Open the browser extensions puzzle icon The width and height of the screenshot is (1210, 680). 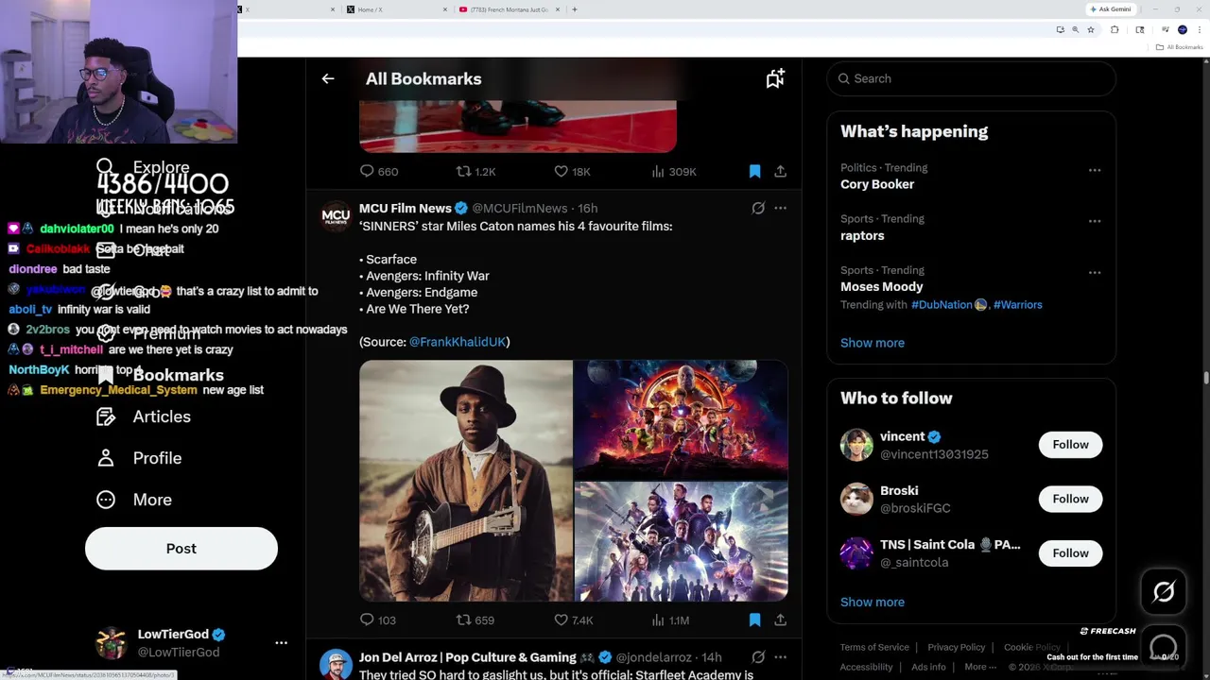1115,30
